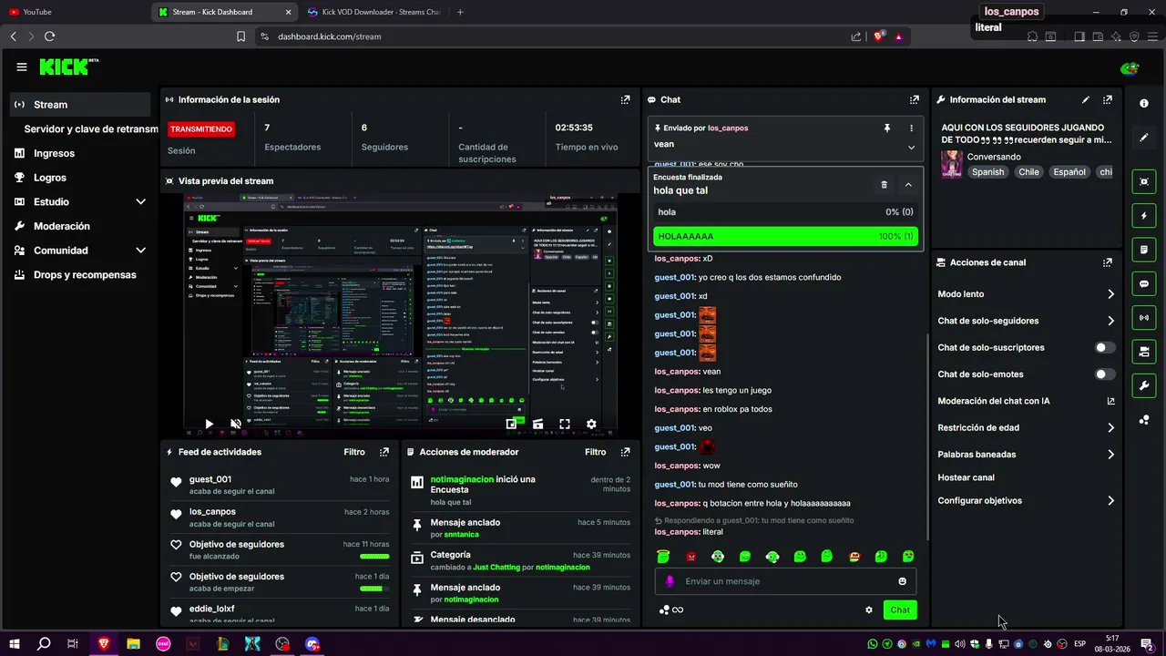This screenshot has width=1166, height=656.
Task: Pop out the Chat panel
Action: point(914,99)
